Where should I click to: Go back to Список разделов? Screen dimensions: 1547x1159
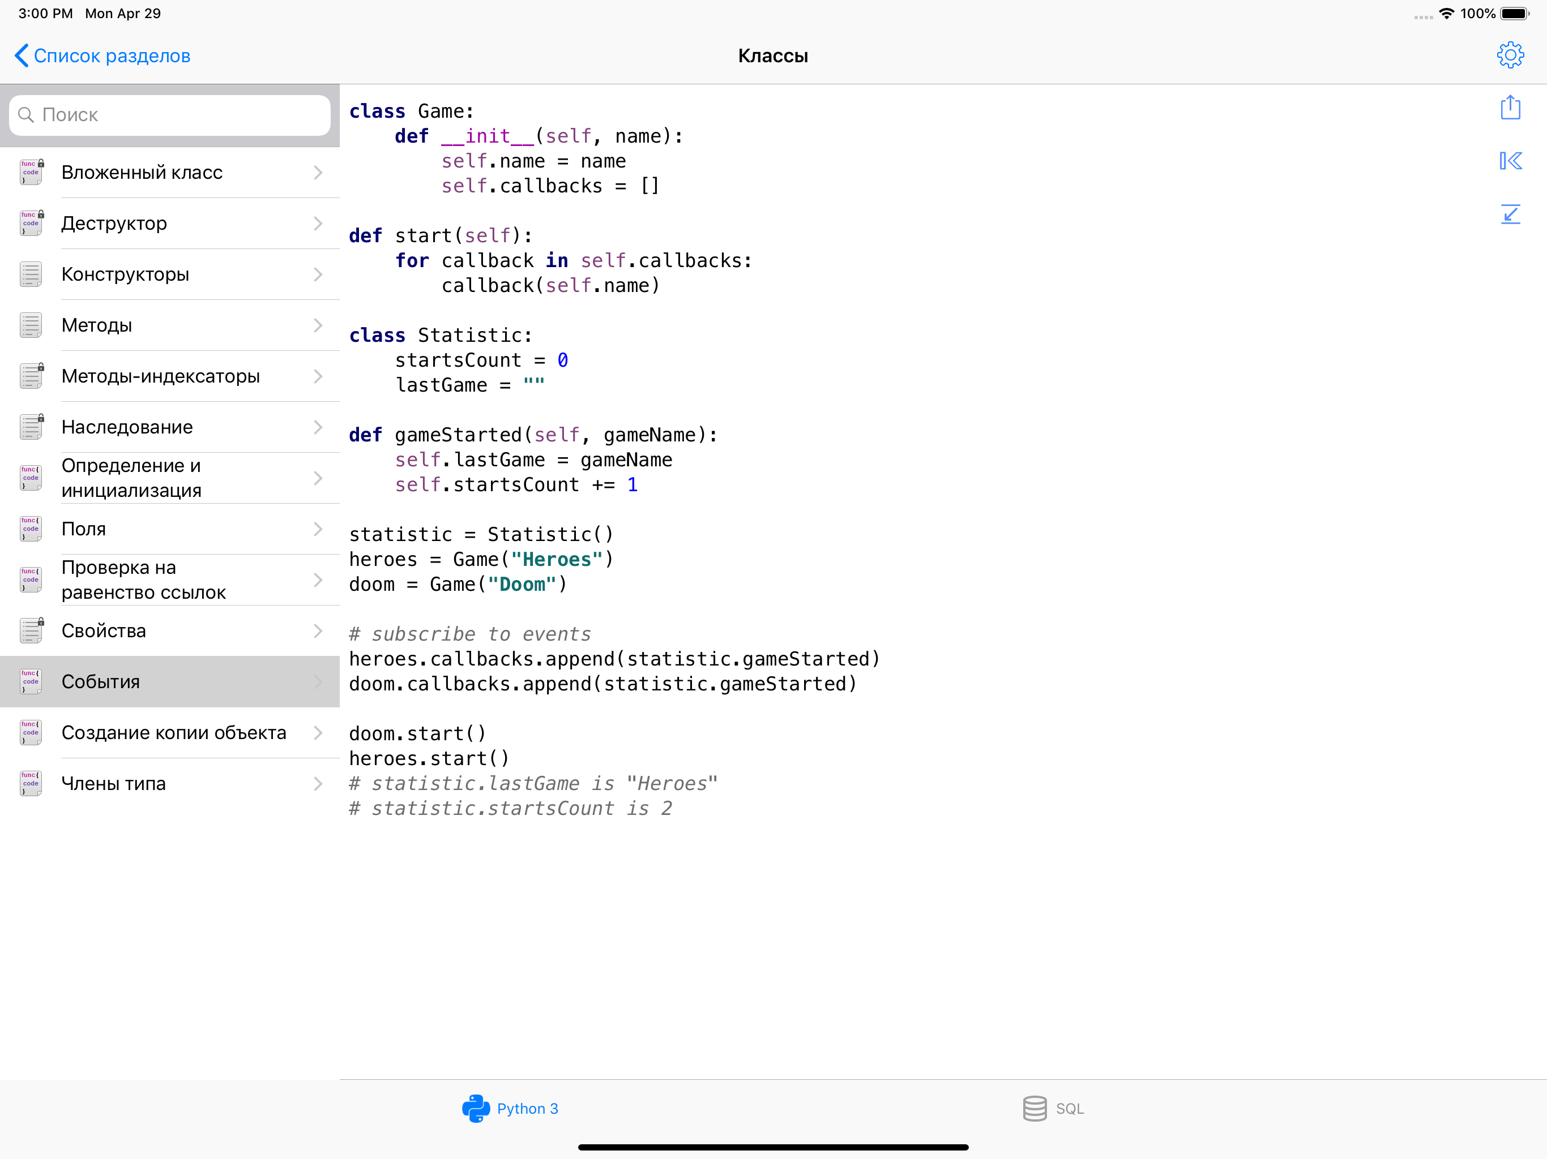(x=102, y=56)
